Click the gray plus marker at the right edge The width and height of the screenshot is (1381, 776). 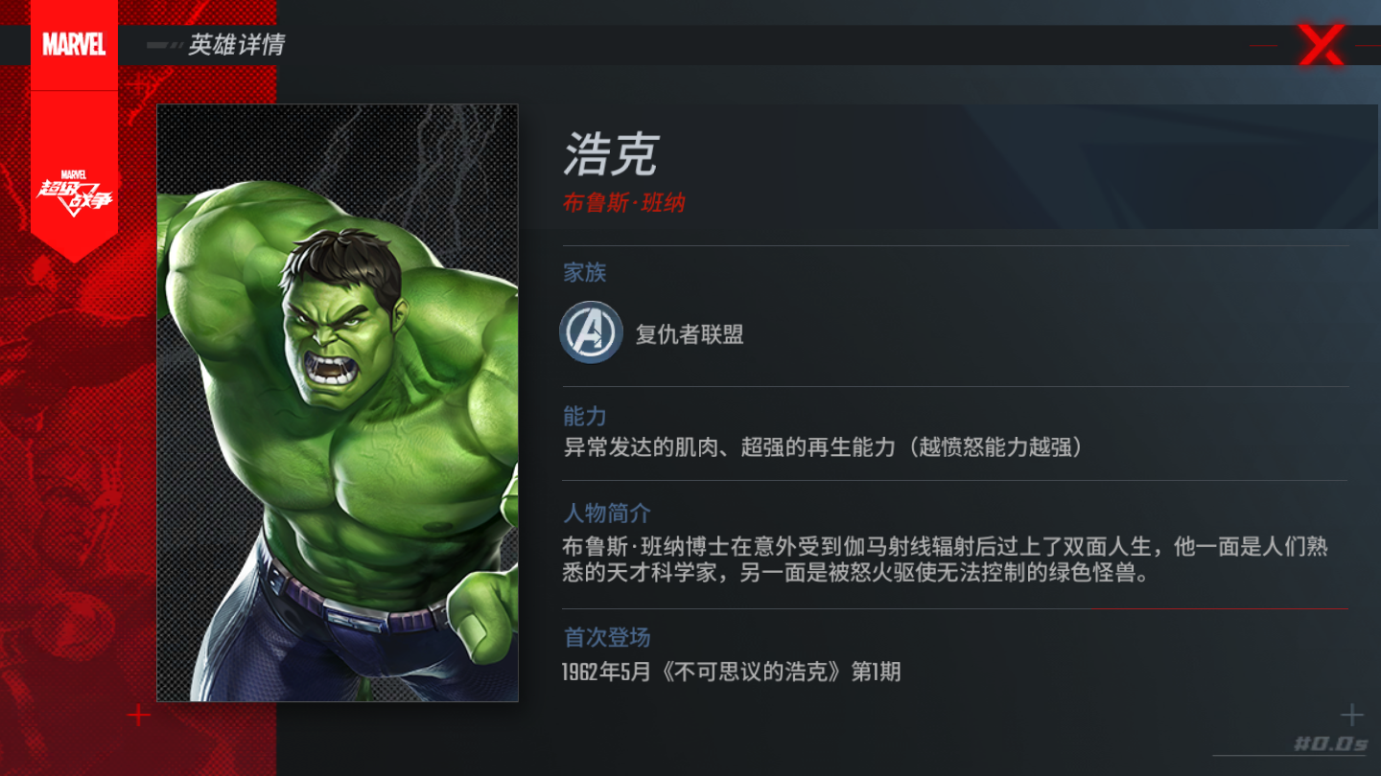point(1351,715)
